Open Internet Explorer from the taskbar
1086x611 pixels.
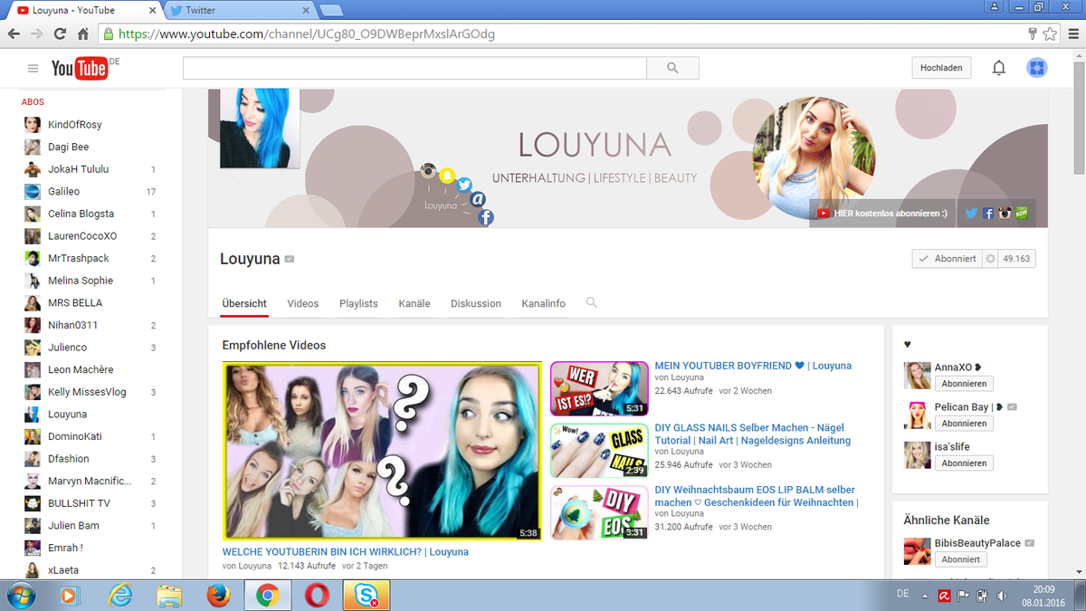click(119, 595)
